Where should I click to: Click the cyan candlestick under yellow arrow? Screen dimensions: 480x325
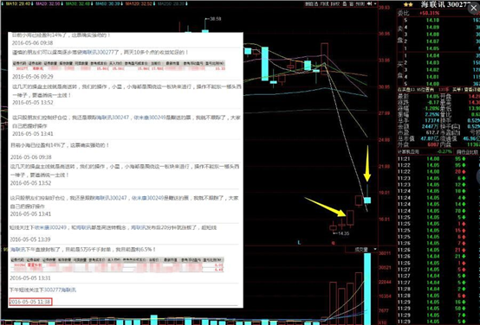coord(367,201)
